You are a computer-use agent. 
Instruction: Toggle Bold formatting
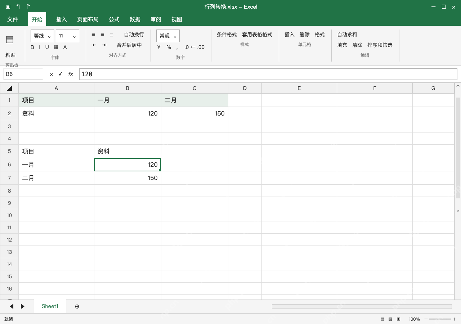coord(32,47)
